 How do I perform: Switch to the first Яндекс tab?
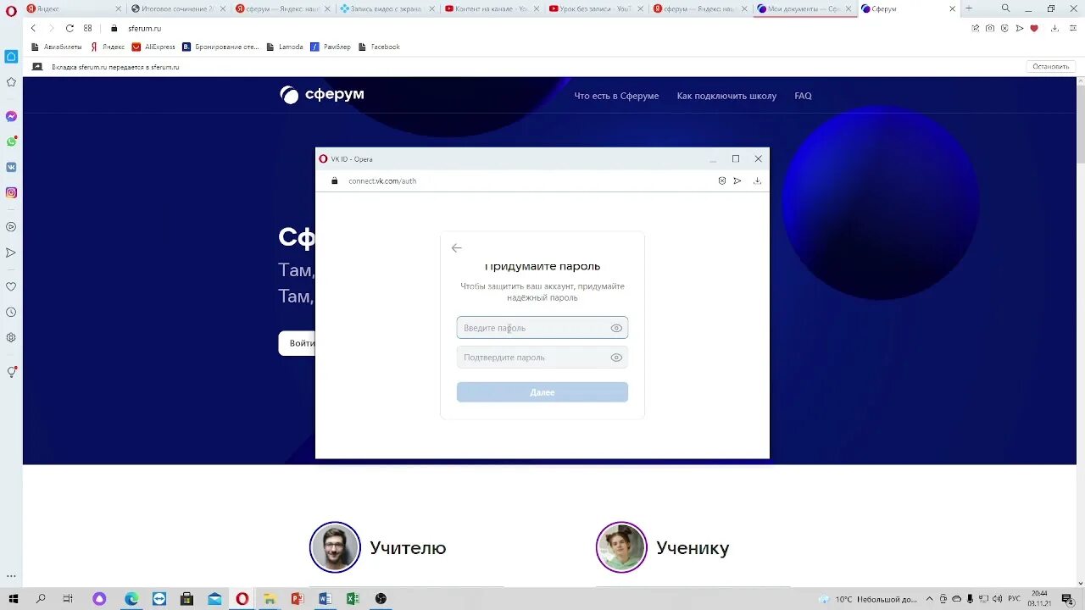point(72,8)
